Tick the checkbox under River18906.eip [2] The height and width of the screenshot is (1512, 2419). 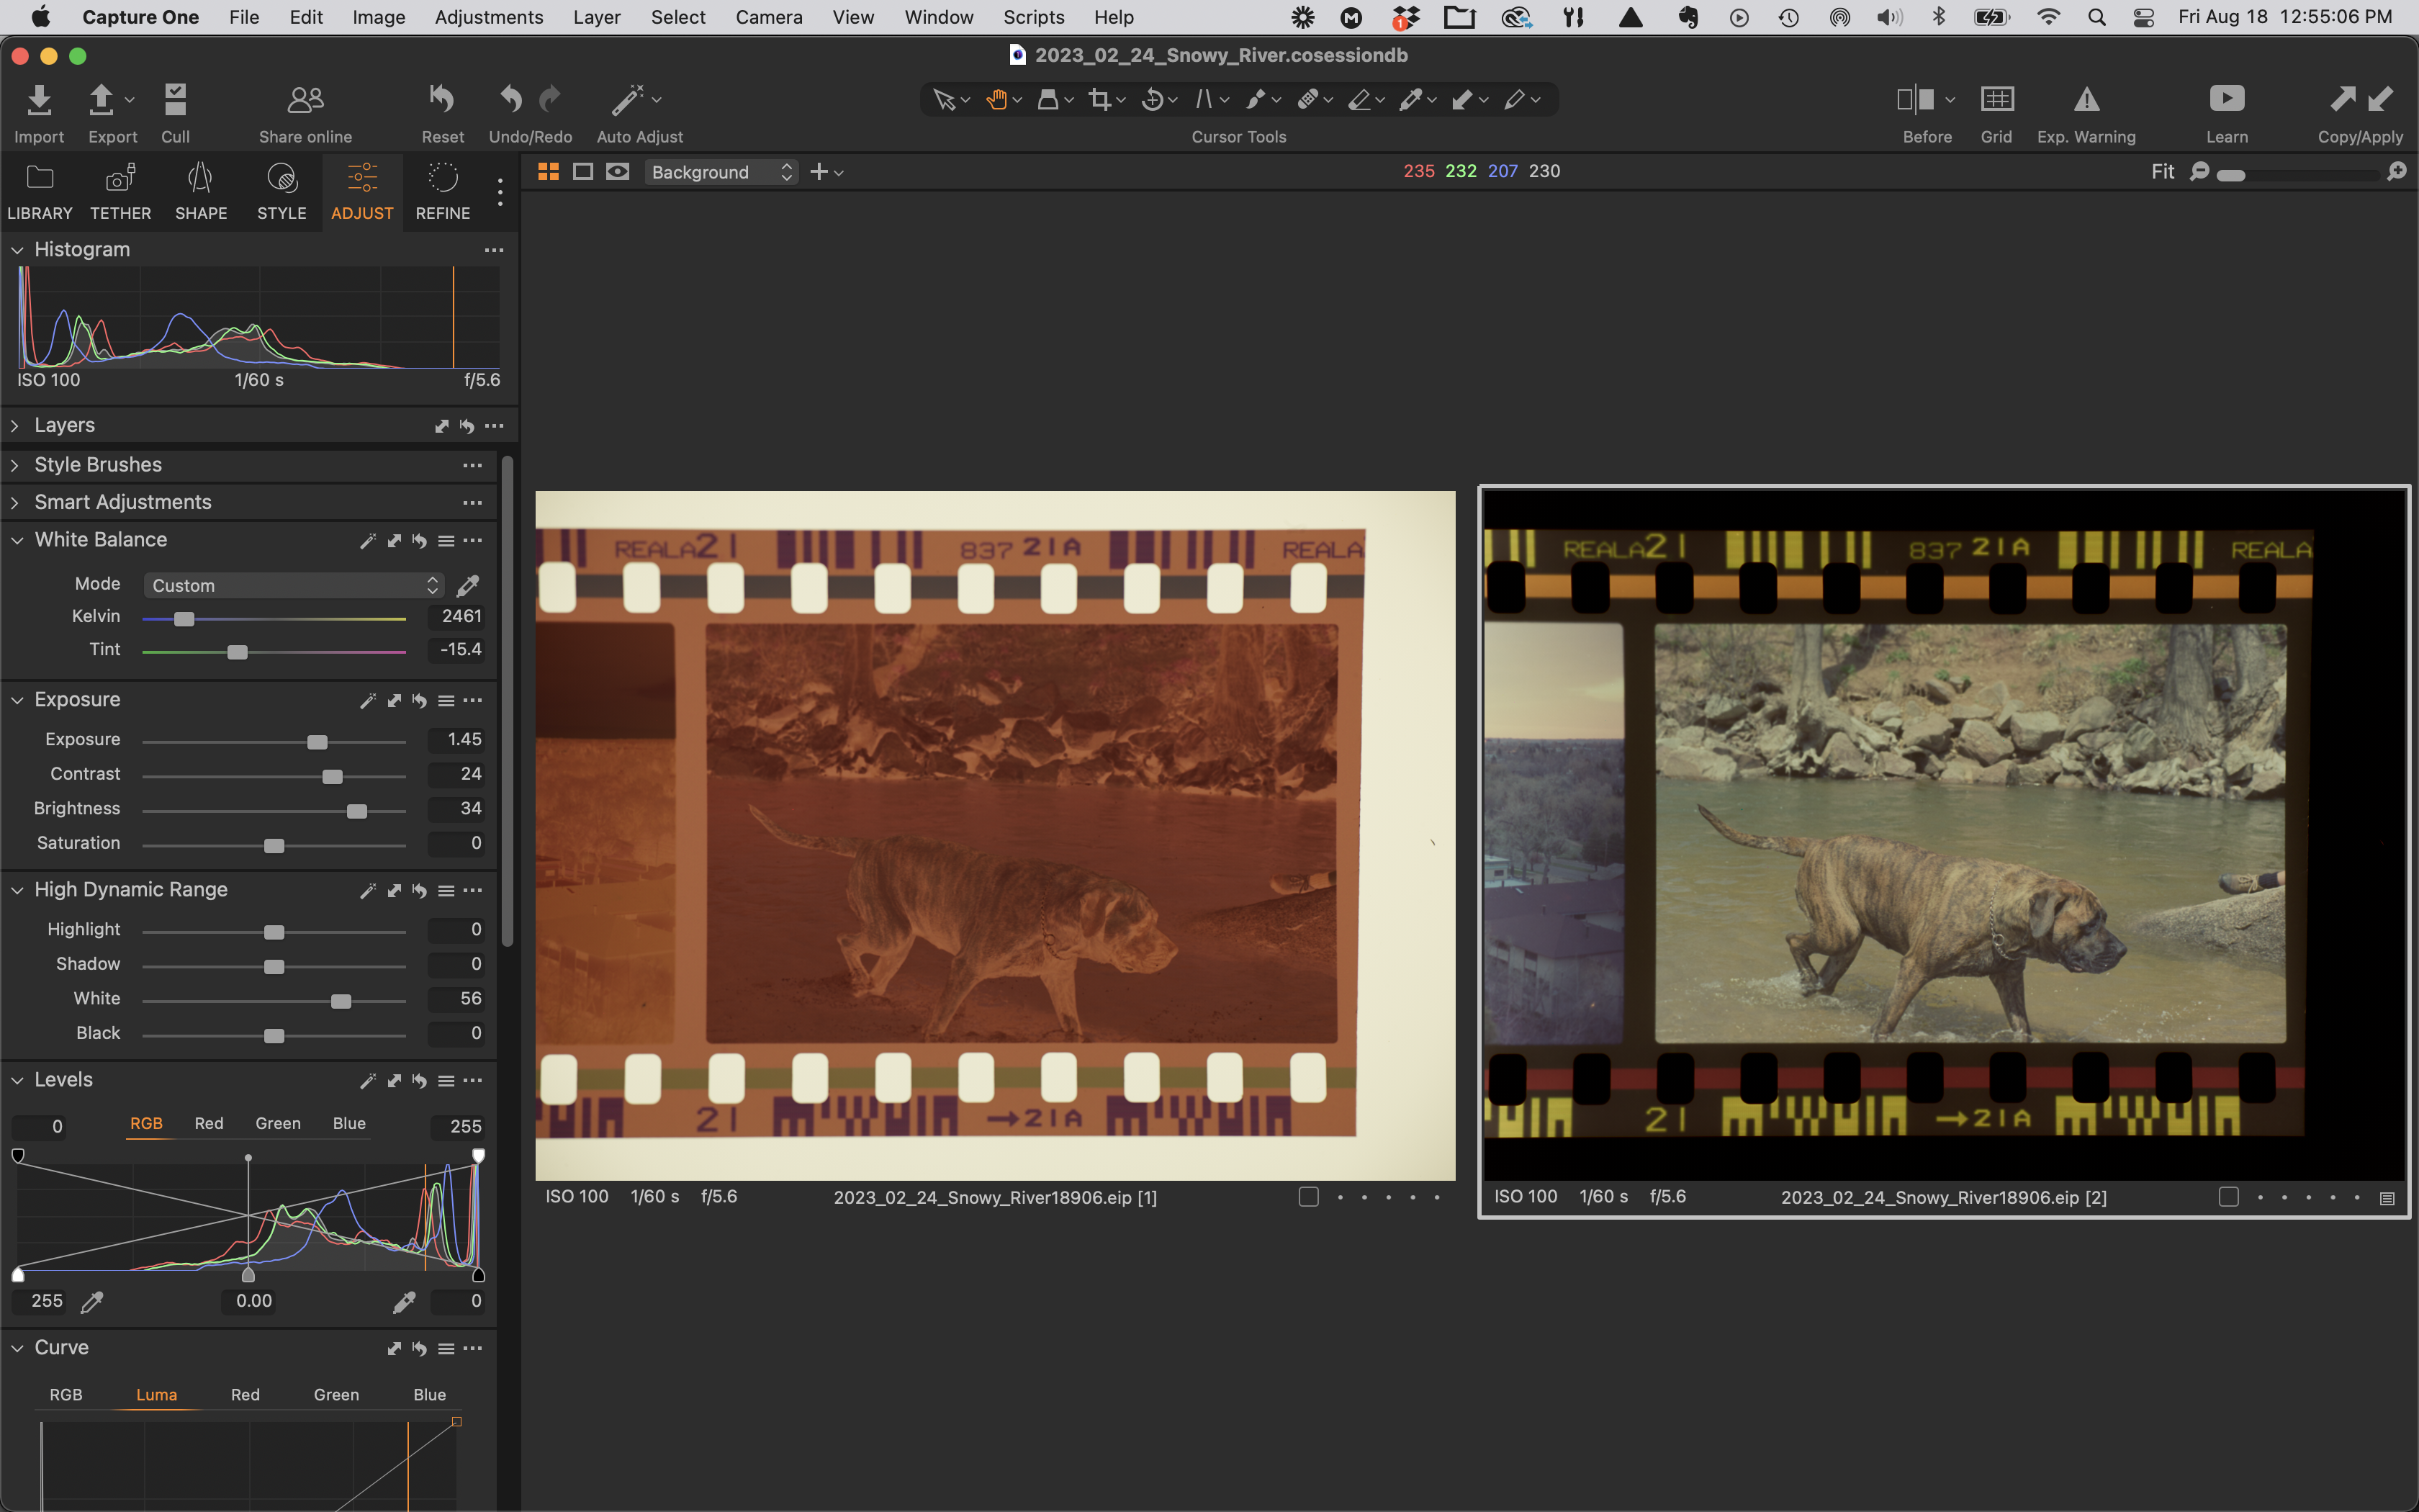tap(2228, 1196)
